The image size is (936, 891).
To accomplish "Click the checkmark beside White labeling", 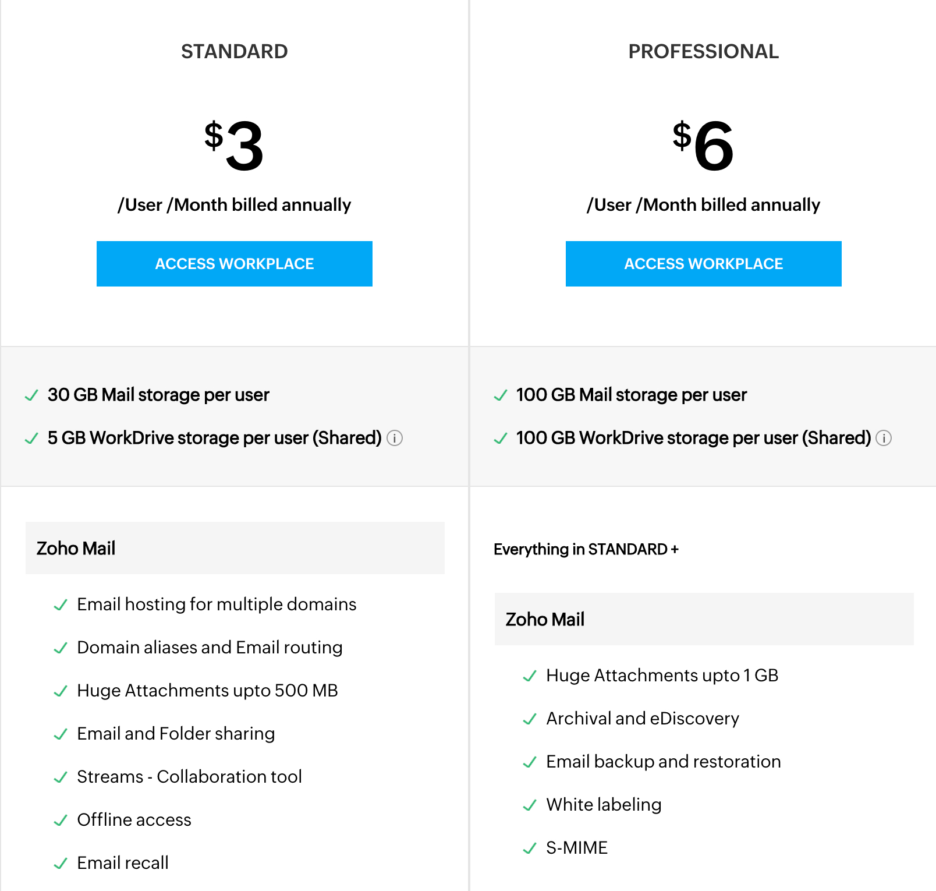I will 529,805.
